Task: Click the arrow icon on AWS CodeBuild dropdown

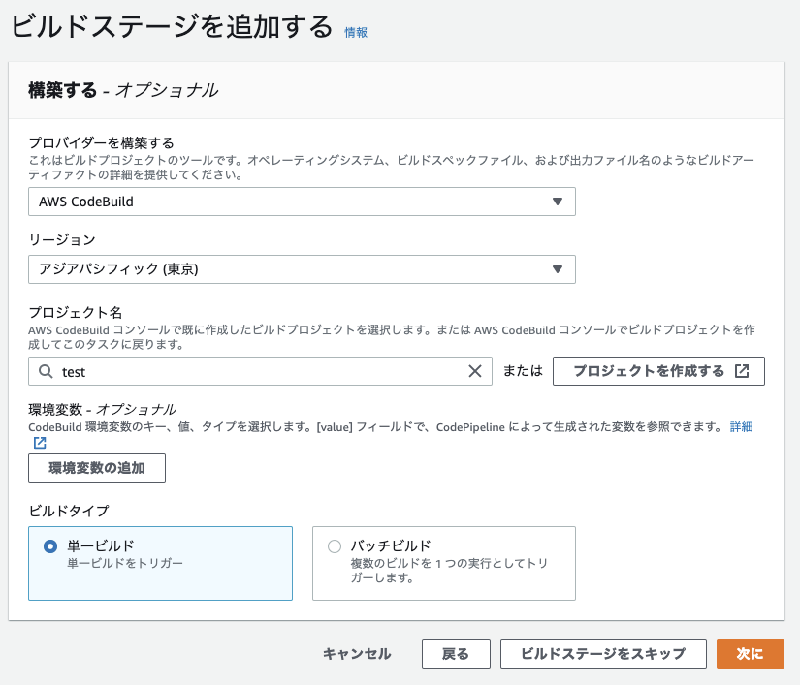Action: (x=557, y=202)
